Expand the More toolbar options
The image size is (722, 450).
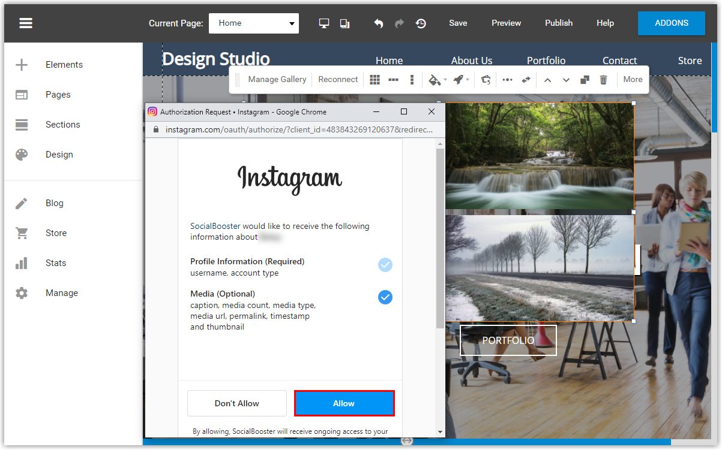pos(633,80)
